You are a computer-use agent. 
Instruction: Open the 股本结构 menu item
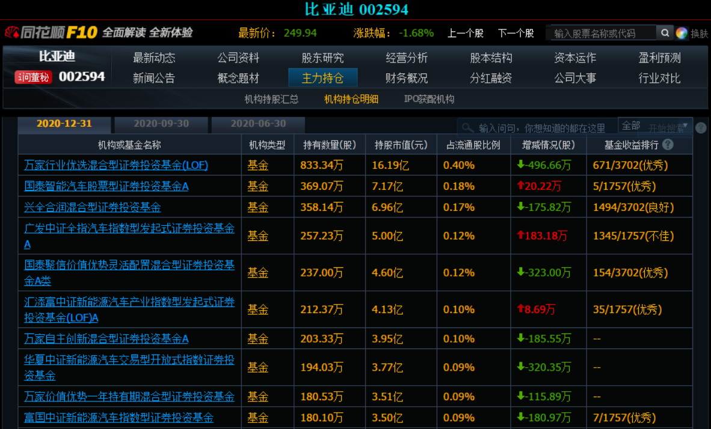point(491,58)
